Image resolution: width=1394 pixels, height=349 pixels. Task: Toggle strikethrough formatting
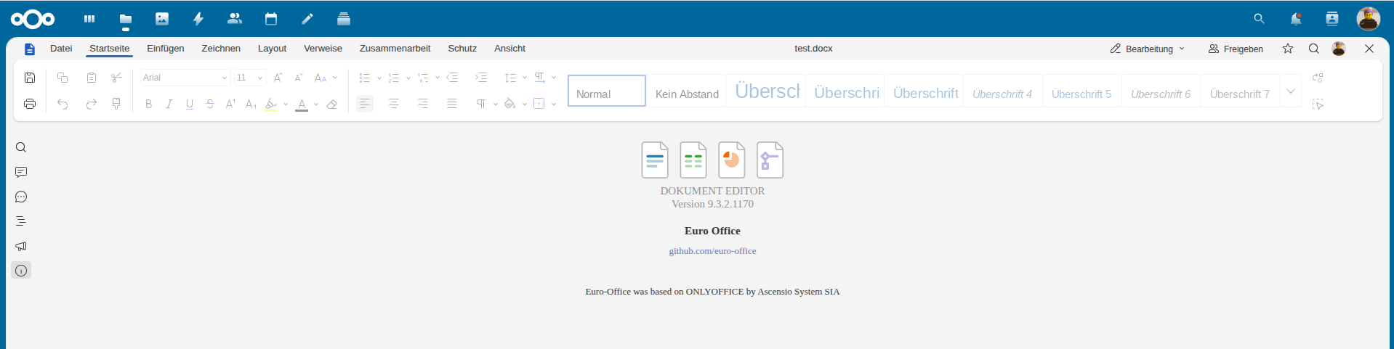(x=210, y=104)
